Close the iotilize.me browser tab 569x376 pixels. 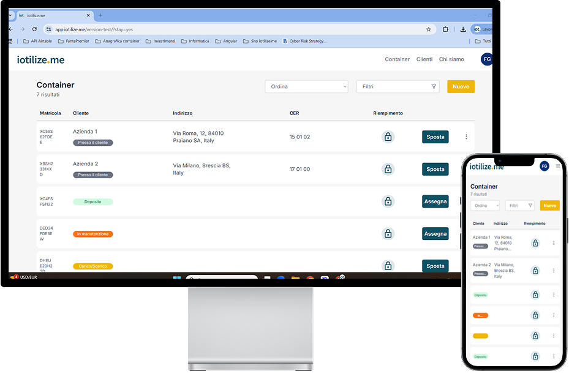(x=88, y=15)
